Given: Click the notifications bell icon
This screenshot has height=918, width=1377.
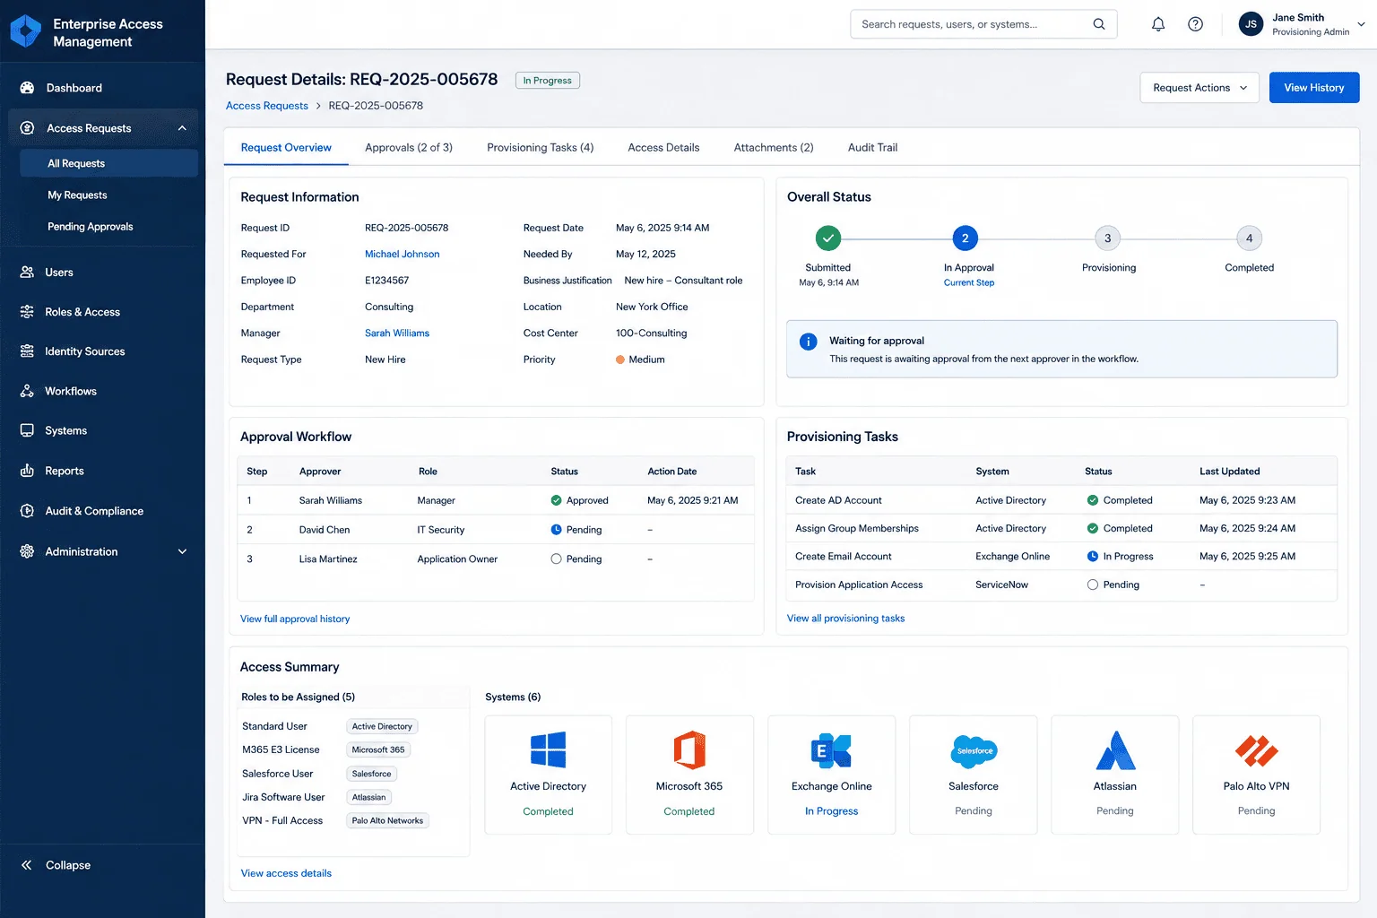Looking at the screenshot, I should point(1158,24).
